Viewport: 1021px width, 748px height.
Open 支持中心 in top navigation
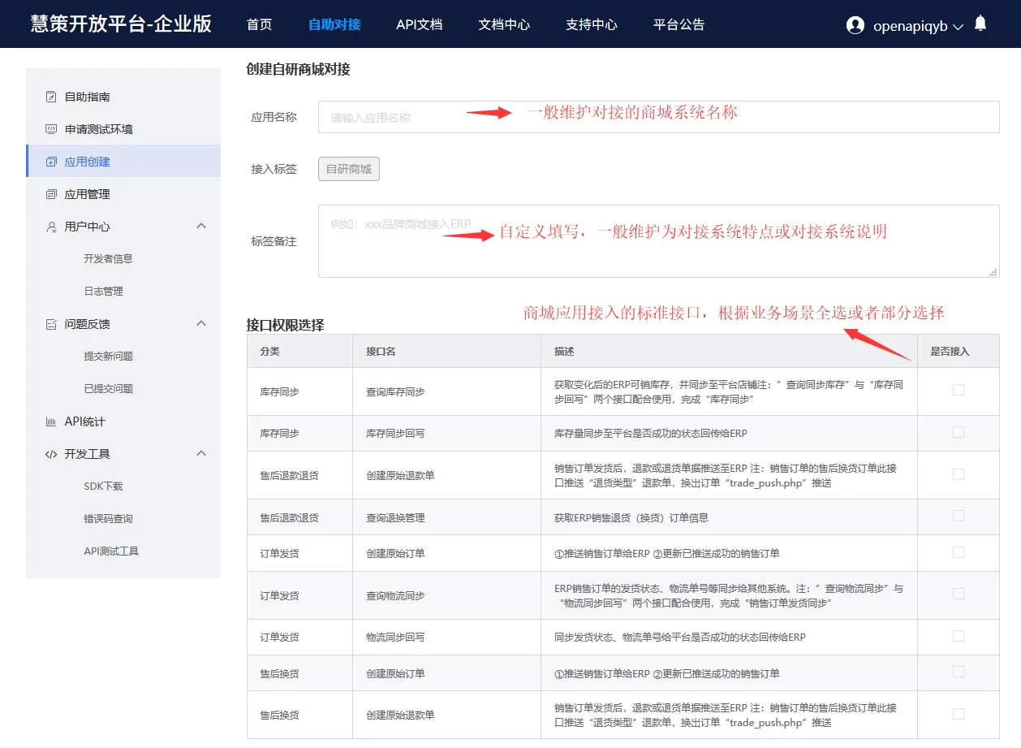[592, 24]
